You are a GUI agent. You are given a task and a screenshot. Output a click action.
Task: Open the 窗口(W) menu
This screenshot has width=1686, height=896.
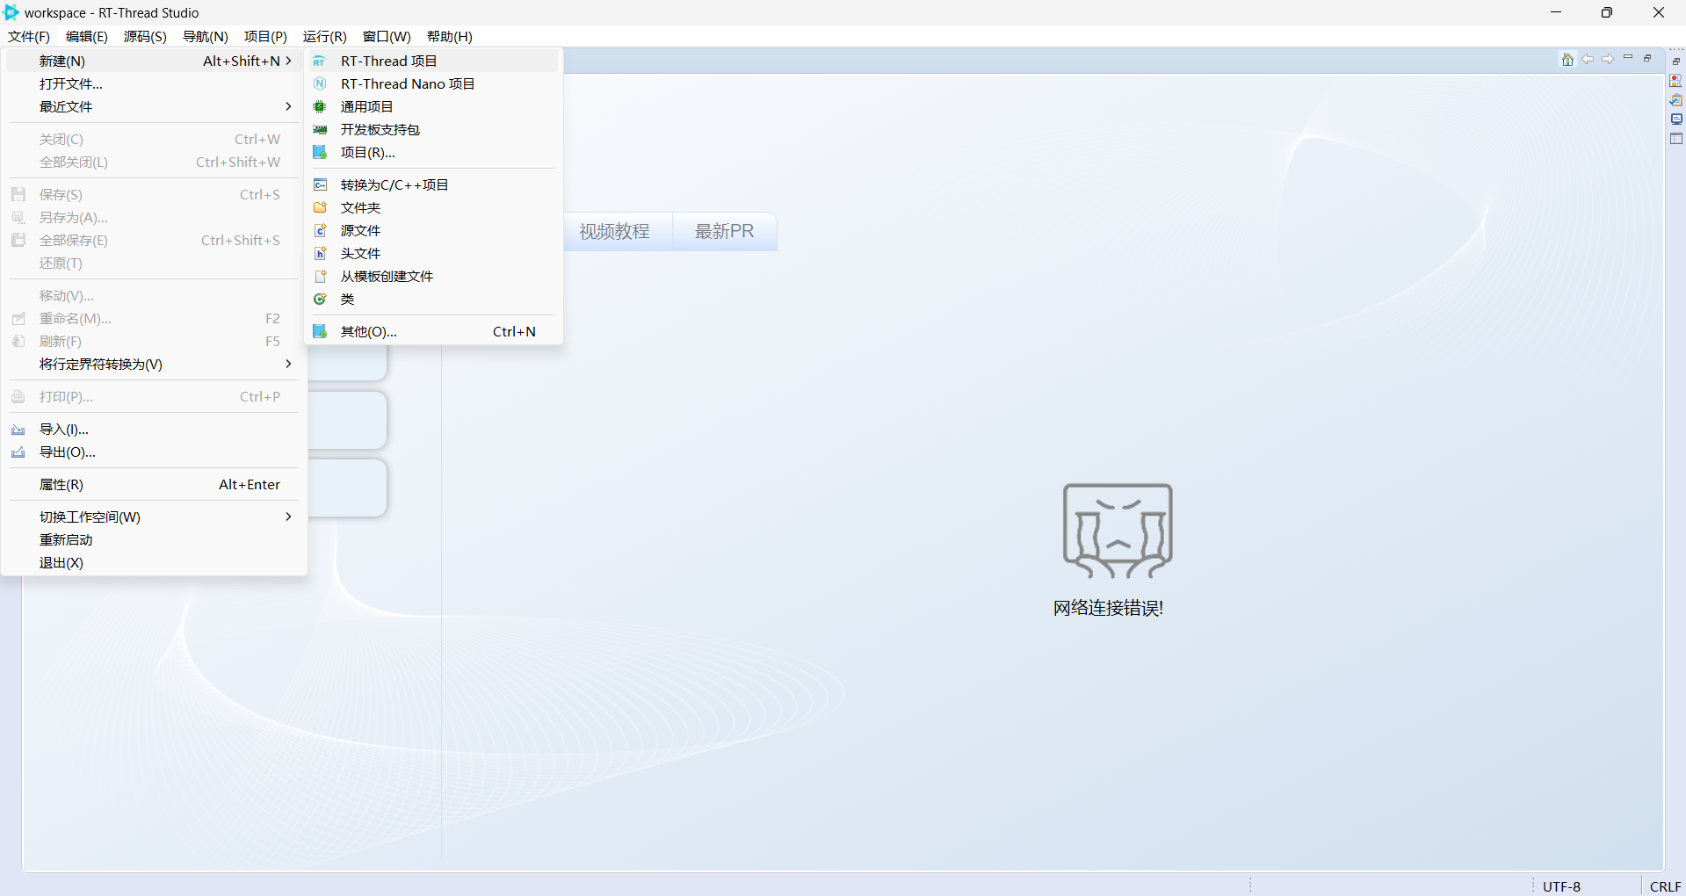point(387,36)
